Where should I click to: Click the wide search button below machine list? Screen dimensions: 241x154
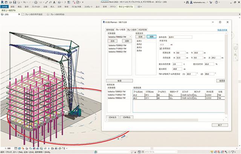(x=119, y=81)
